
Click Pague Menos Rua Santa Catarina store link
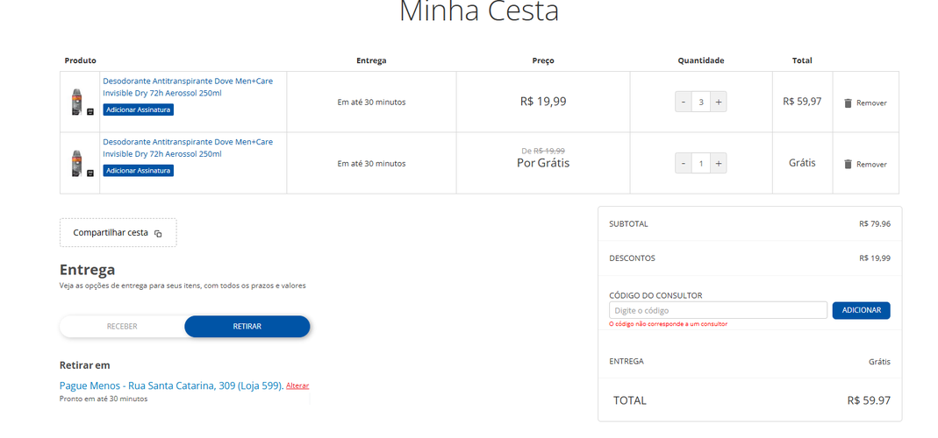(x=172, y=385)
